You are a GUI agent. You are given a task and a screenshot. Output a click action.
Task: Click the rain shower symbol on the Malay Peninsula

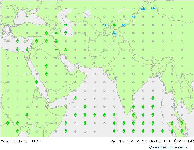tap(182, 123)
